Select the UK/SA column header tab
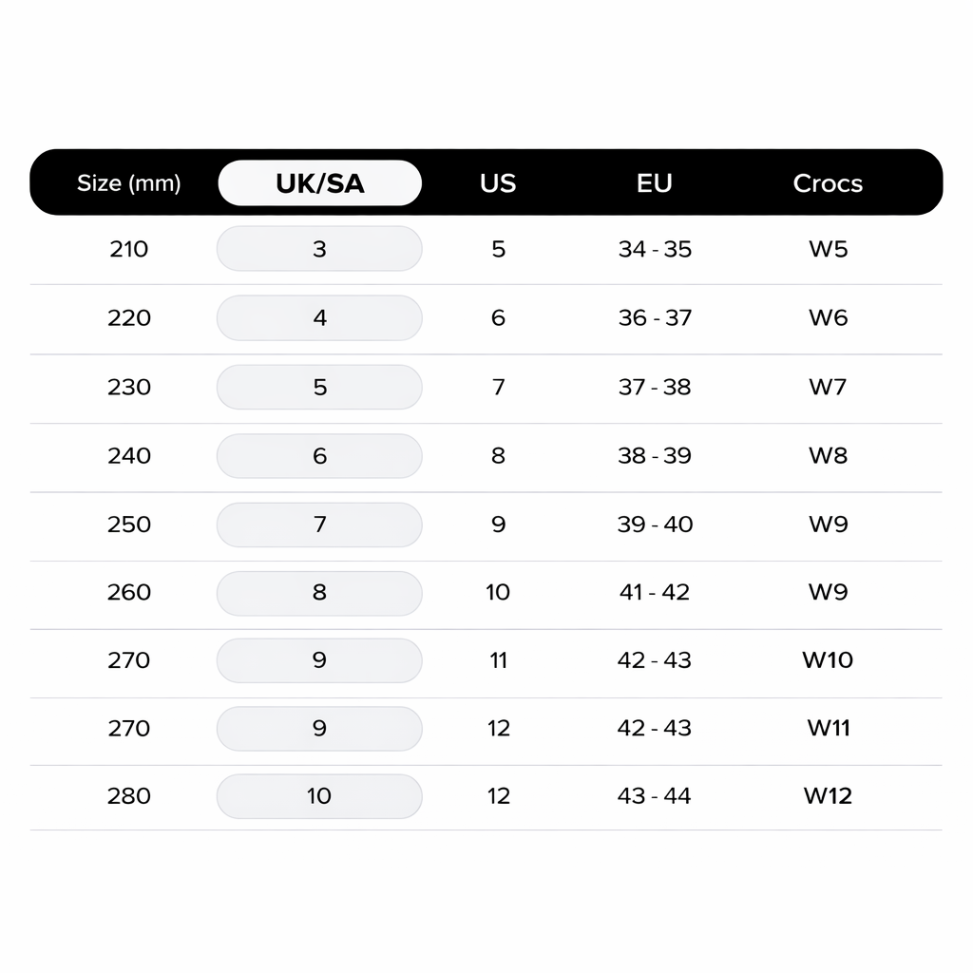Viewport: 973px width, 973px height. pyautogui.click(x=319, y=183)
